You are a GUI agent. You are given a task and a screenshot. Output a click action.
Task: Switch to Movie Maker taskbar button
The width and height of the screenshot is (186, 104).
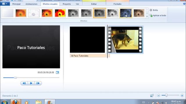tap(50, 102)
